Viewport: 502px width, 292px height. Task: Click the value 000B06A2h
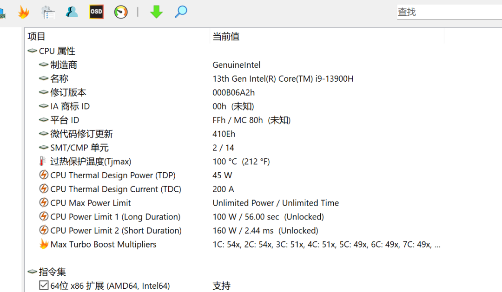tap(233, 92)
